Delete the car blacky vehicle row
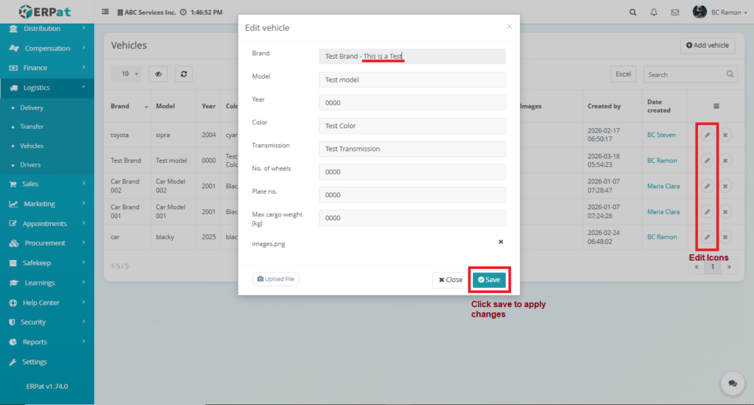The image size is (754, 405). point(725,237)
